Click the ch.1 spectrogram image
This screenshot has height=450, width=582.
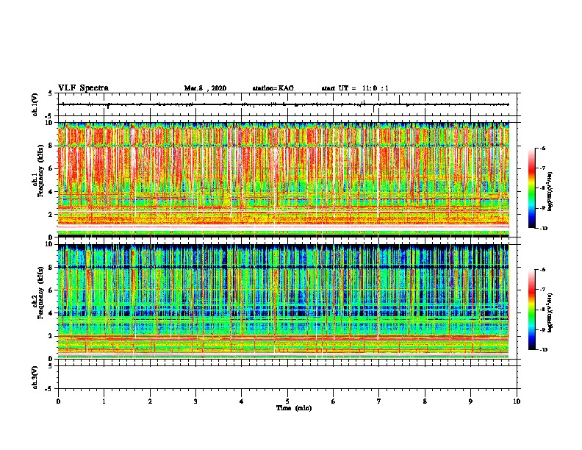(x=283, y=179)
